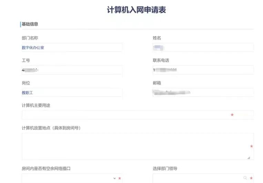Click the 邮箱 input field
Screen dimensions: 263x183
click(203, 92)
